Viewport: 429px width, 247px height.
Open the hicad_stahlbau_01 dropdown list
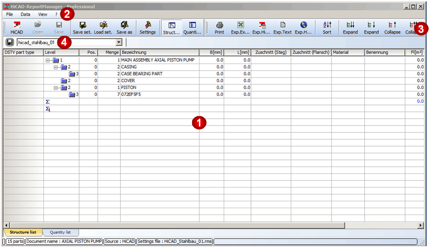click(x=119, y=42)
